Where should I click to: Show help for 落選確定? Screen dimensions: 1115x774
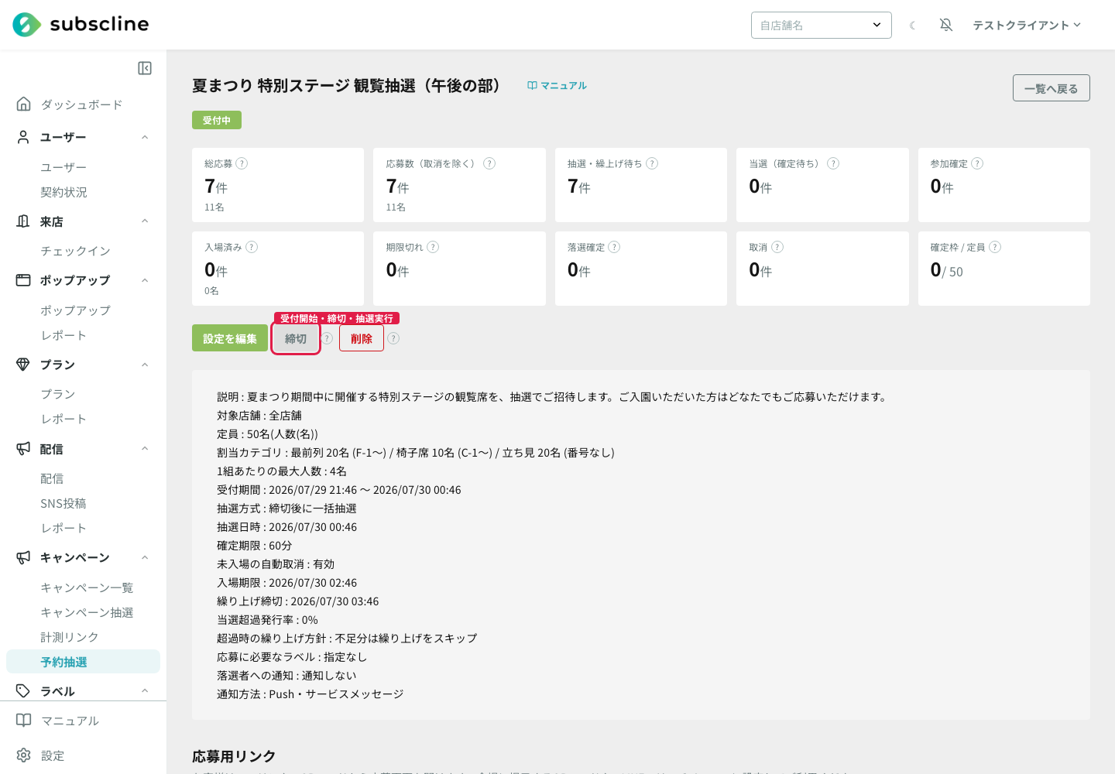pos(614,247)
